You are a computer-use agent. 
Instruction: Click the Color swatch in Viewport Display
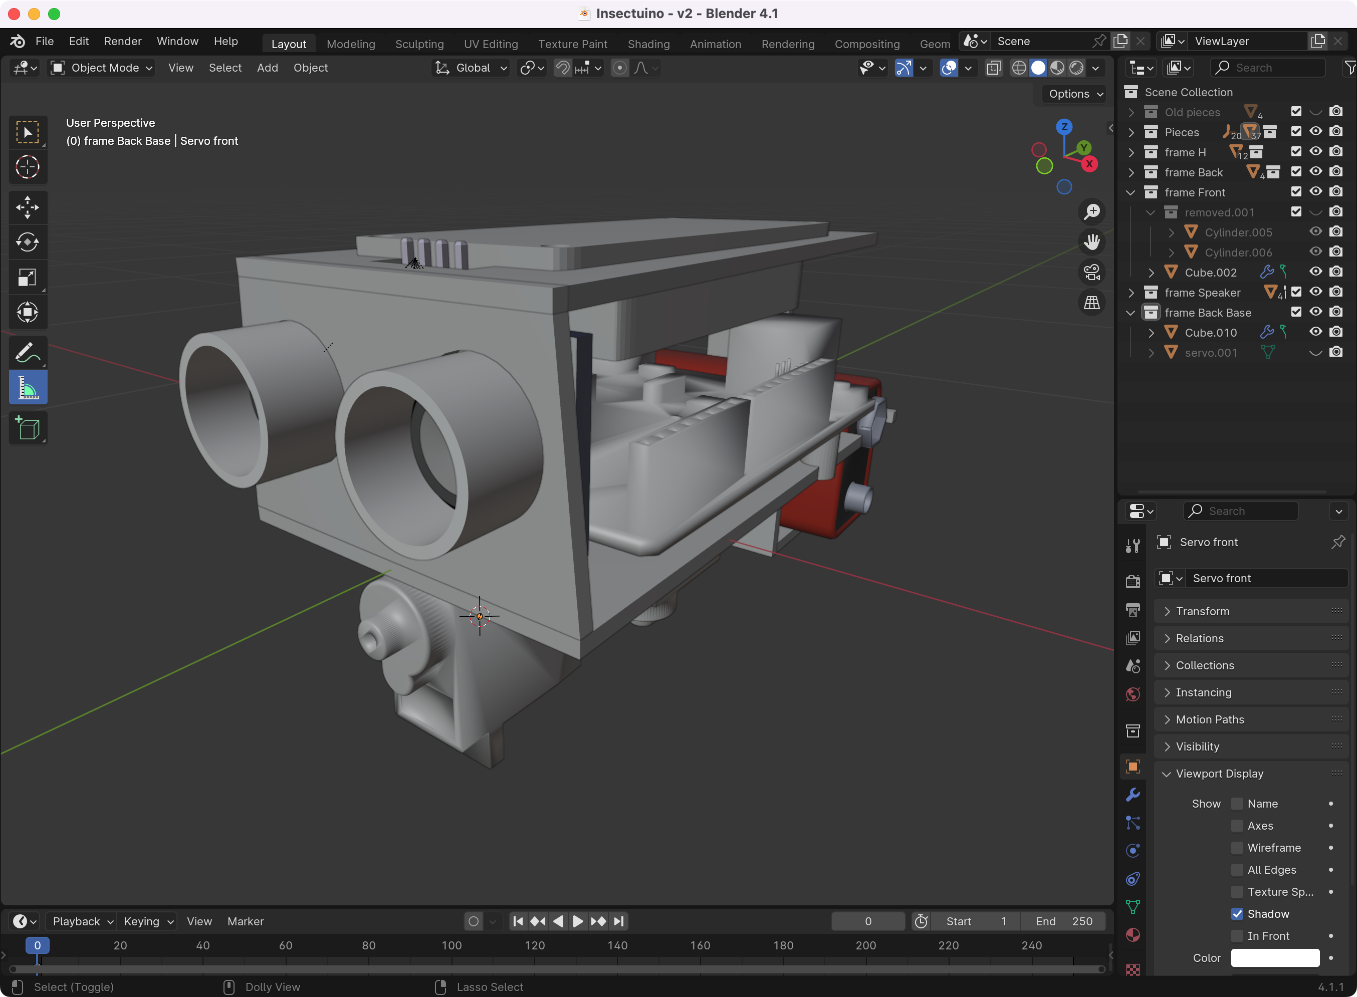pos(1275,958)
